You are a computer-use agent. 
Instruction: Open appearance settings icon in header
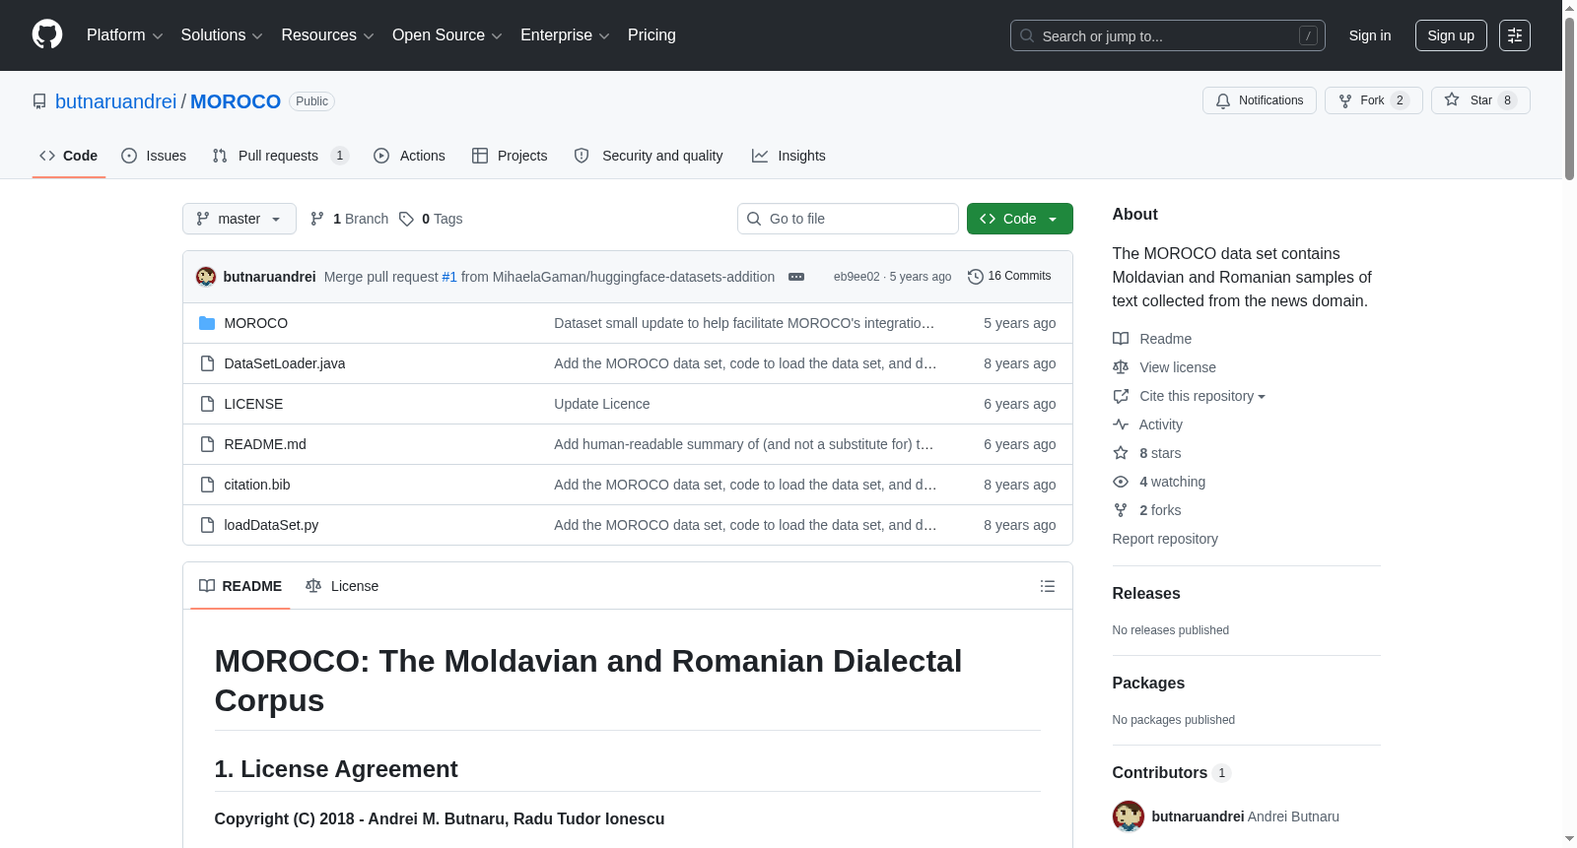point(1515,35)
